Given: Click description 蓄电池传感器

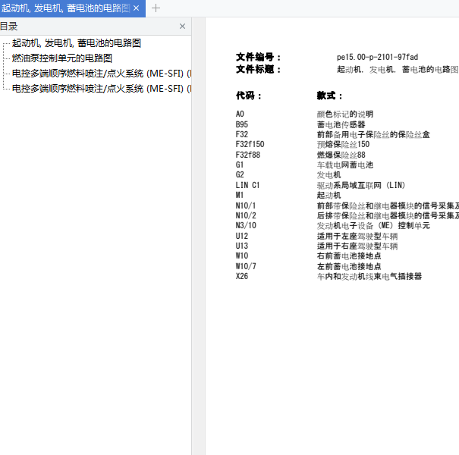Looking at the screenshot, I should coord(341,124).
